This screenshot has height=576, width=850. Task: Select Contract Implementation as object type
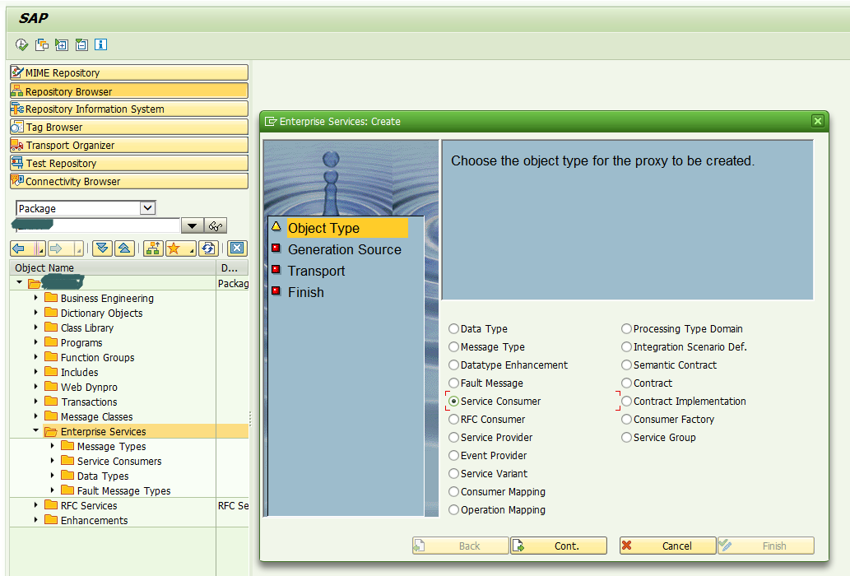click(626, 401)
